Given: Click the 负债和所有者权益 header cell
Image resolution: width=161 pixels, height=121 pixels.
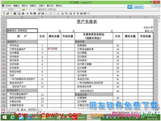Looking at the screenshot, I should point(94,36).
